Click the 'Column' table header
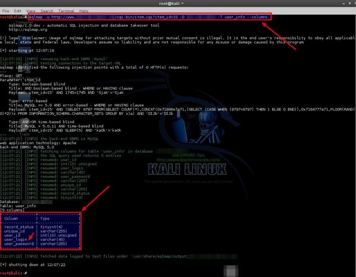 [11, 218]
